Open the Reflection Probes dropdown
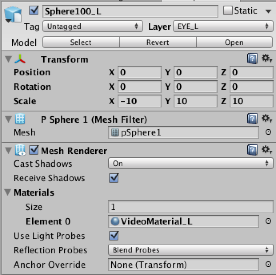The width and height of the screenshot is (276, 275). [x=191, y=250]
